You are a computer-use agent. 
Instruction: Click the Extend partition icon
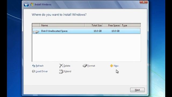pyautogui.click(x=61, y=71)
